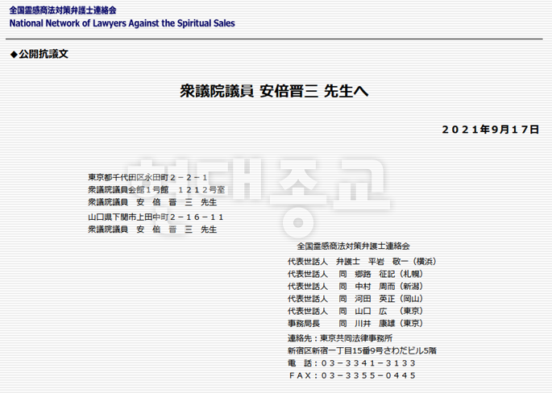Click the line 衆議院議員会館1号館 1212号室
This screenshot has width=552, height=393.
pos(156,189)
